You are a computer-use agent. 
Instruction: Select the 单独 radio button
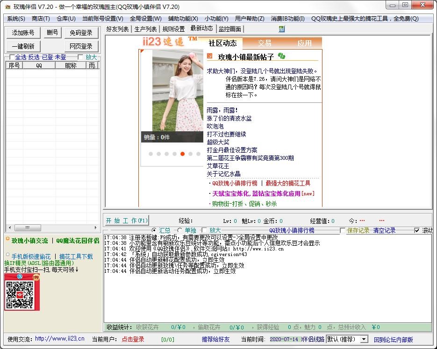(179, 230)
